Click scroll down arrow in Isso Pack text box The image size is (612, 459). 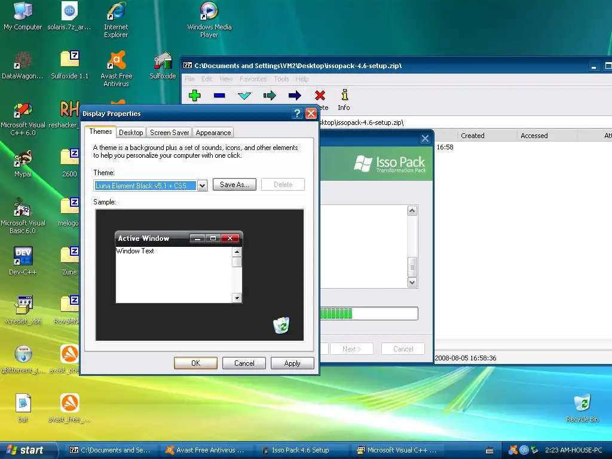(x=412, y=282)
